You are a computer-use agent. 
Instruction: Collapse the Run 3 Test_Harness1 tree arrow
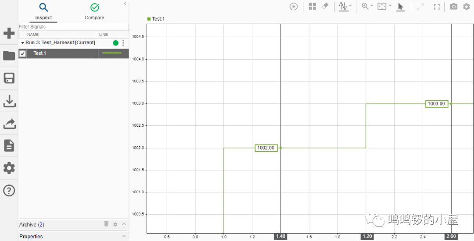(x=22, y=43)
